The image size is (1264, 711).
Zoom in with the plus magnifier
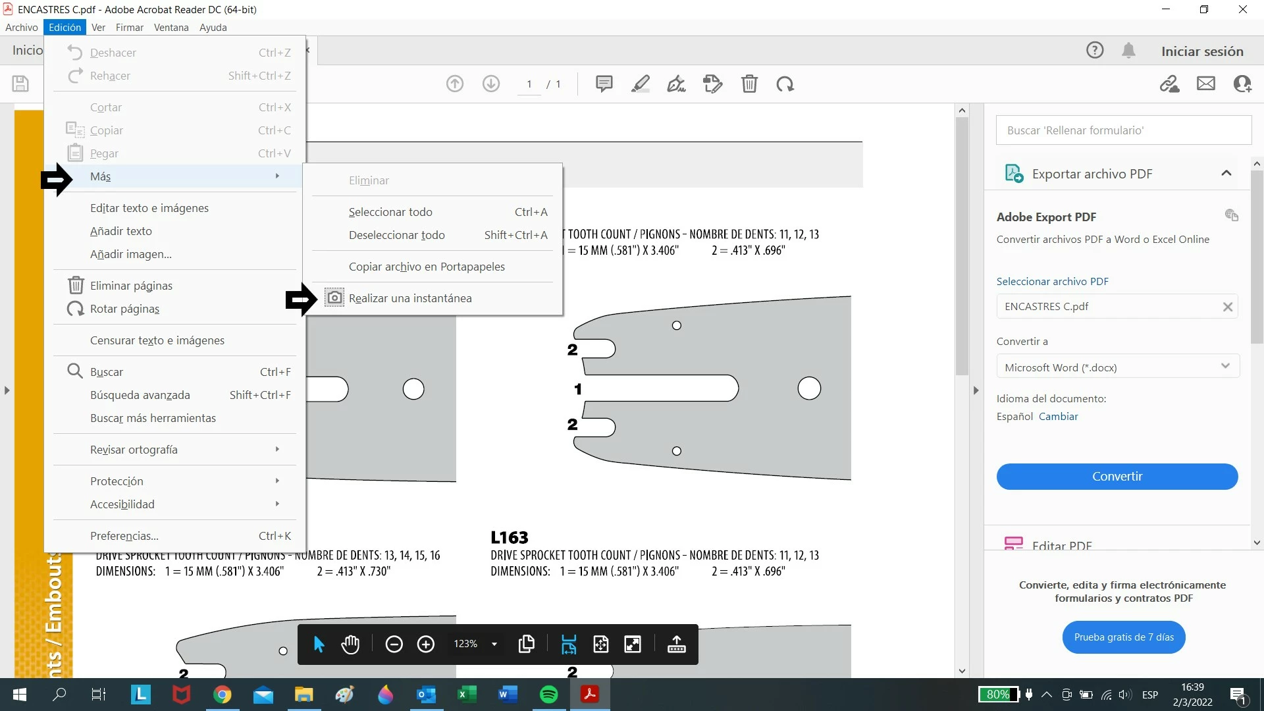click(x=426, y=645)
